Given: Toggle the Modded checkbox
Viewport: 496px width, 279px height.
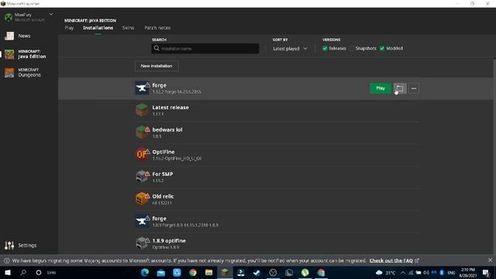Looking at the screenshot, I should click(382, 48).
